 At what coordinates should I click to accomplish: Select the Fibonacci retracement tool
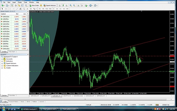coord(24,9)
